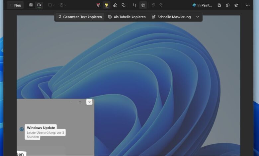Switch to video recording mode
Image resolution: width=259 pixels, height=156 pixels.
(x=39, y=5)
